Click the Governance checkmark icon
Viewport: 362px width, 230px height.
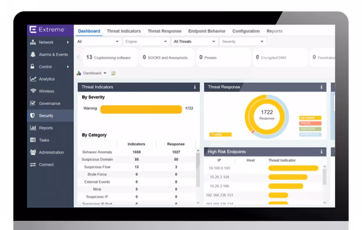tap(33, 103)
